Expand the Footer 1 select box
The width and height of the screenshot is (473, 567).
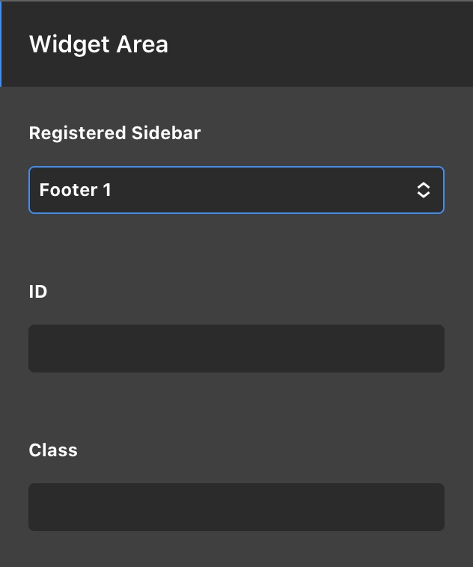[299, 190]
